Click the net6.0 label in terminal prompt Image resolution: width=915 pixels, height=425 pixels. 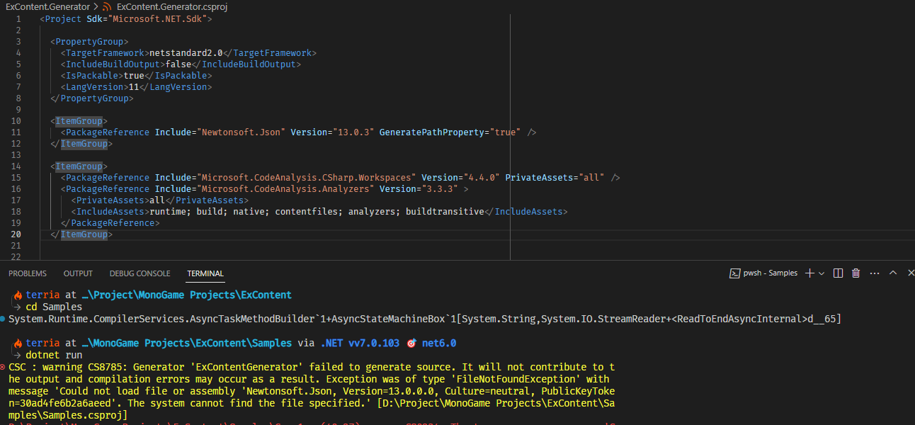click(439, 344)
